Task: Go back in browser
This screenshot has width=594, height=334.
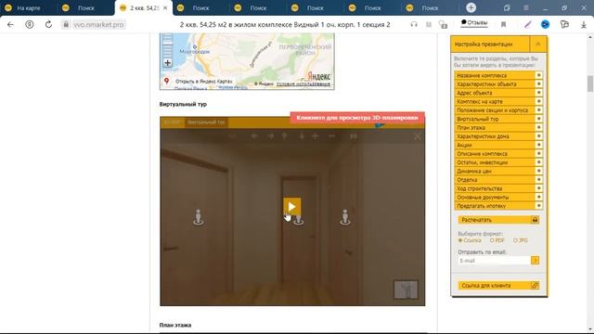Action: point(10,25)
